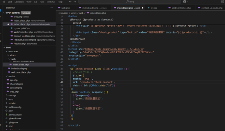Open Explorer more actions ellipsis

(x=52, y=8)
